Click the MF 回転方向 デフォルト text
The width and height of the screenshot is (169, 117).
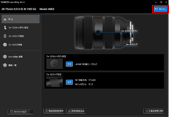(x=86, y=80)
